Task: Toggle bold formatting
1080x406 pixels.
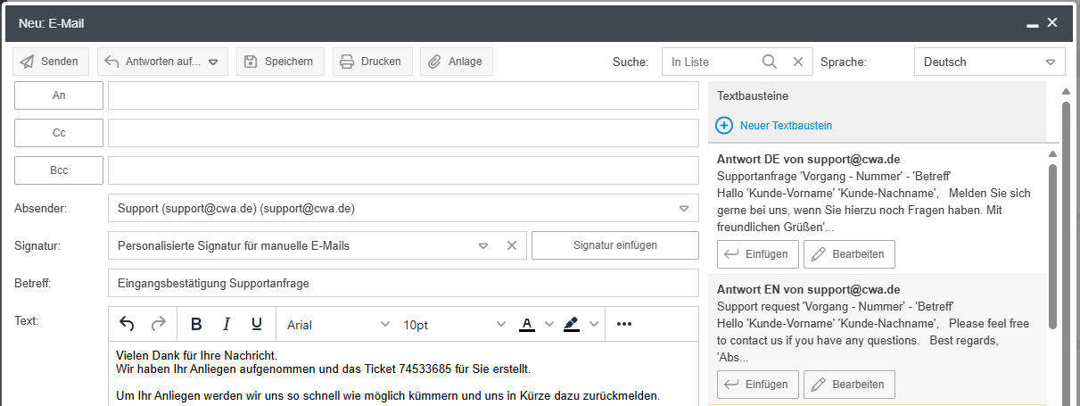Action: 196,324
